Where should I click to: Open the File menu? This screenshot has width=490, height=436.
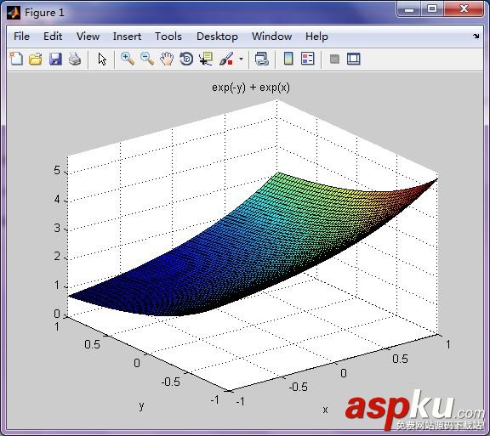pyautogui.click(x=21, y=37)
